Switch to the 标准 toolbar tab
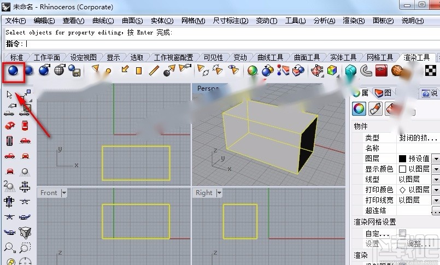The height and width of the screenshot is (265, 440). (x=16, y=57)
